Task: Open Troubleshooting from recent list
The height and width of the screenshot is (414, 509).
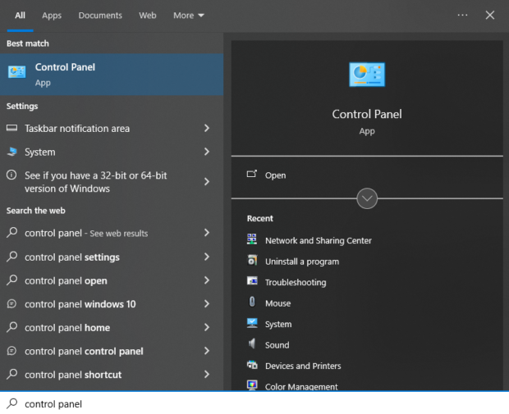Action: point(296,282)
